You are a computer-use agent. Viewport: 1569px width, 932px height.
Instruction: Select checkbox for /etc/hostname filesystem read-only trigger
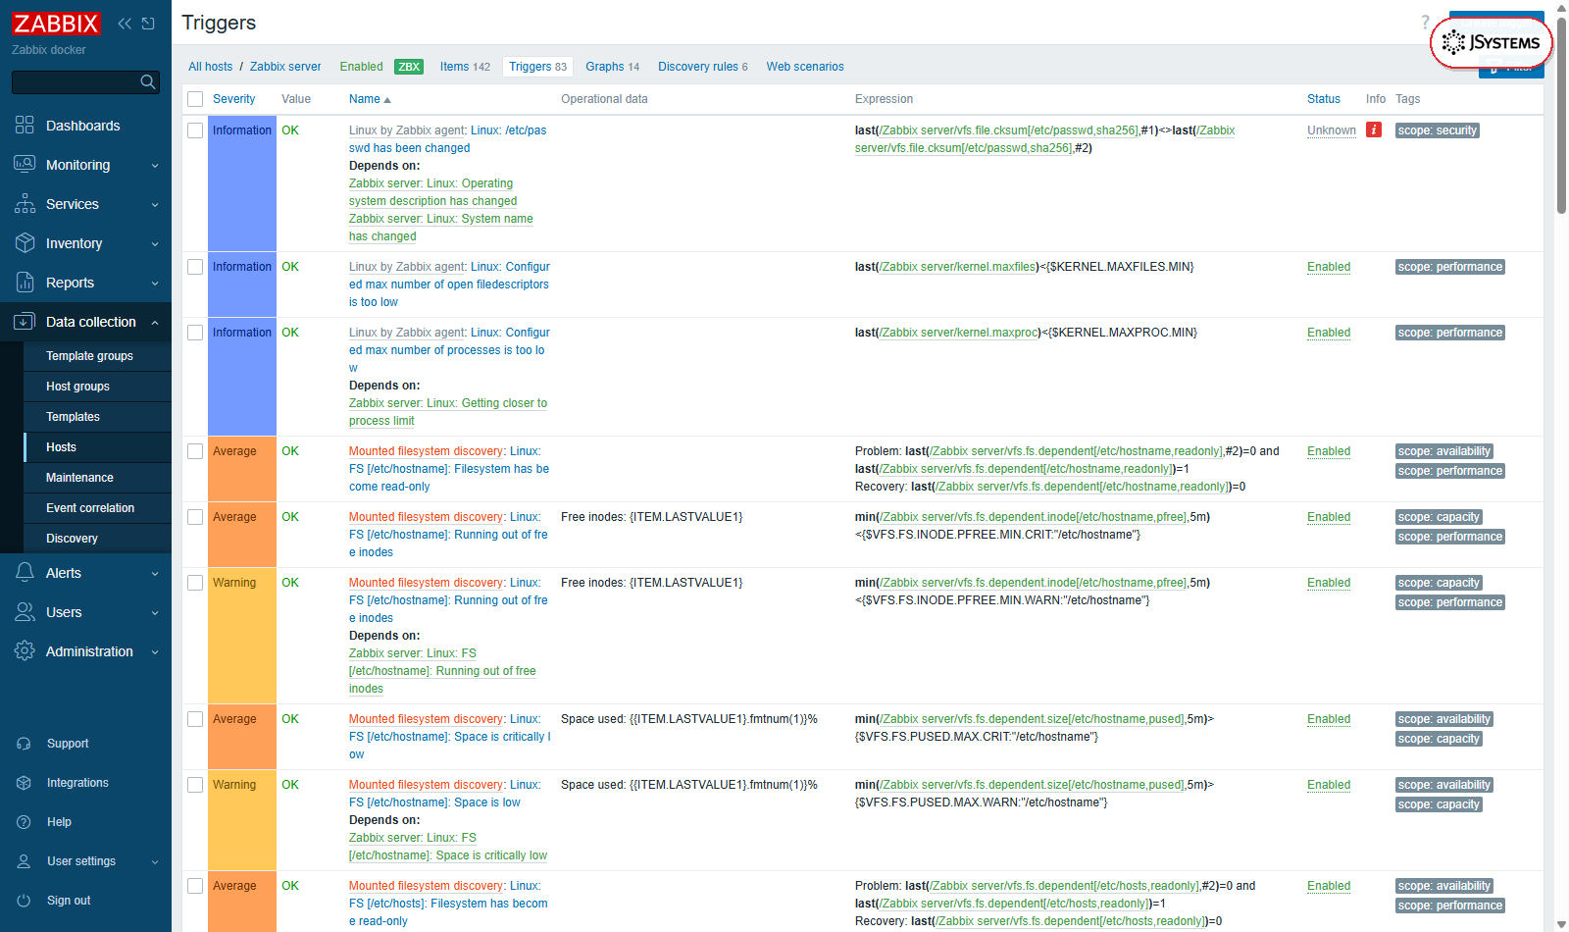[195, 451]
